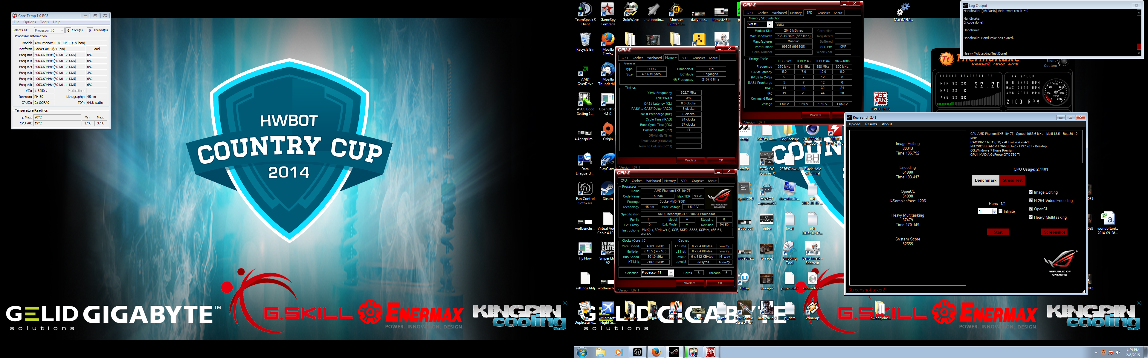Open the MaxxMEM desktop icon
Viewport: 1148px width, 358px height.
pos(903,12)
